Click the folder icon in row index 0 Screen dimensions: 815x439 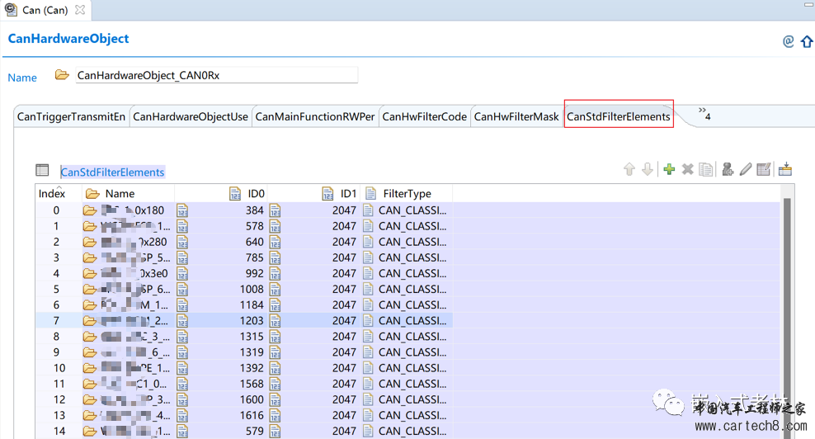[90, 210]
